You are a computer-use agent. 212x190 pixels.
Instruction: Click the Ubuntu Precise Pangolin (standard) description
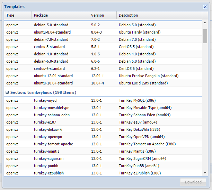pos(149,76)
